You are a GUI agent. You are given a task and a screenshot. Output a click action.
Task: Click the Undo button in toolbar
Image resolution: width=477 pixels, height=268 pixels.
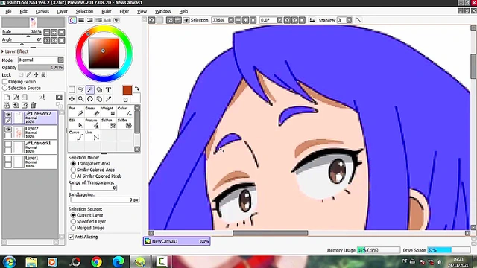click(151, 20)
